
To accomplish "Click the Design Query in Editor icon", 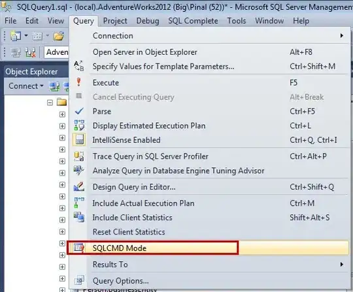I will (79, 187).
